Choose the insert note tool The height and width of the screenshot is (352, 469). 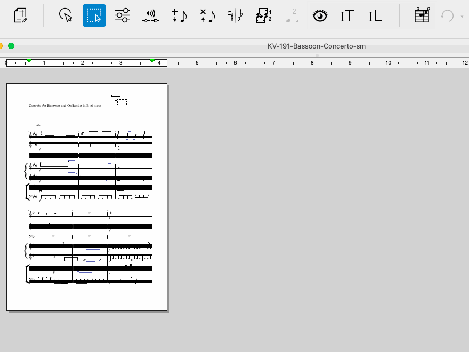tap(179, 15)
